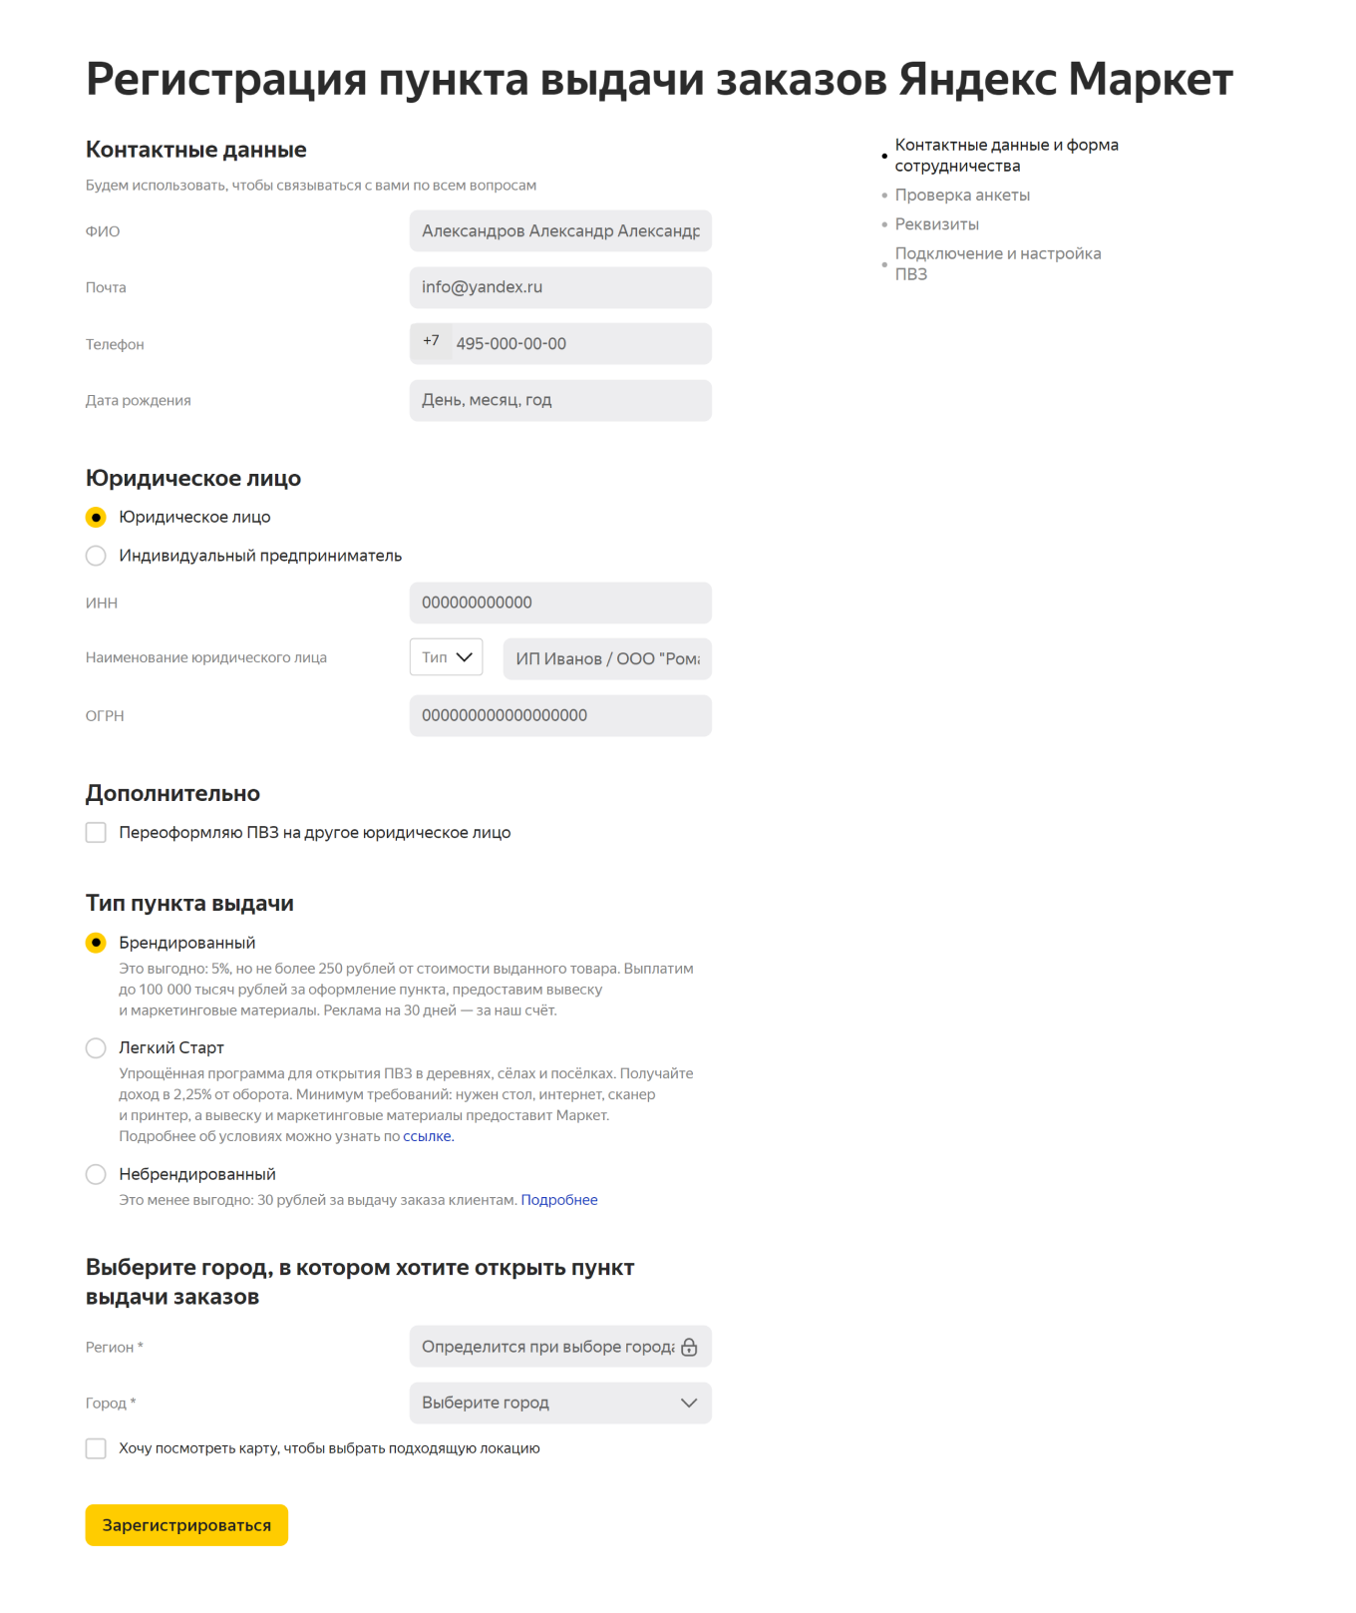Click the lock icon in Регион field
This screenshot has height=1613, width=1356.
689,1347
